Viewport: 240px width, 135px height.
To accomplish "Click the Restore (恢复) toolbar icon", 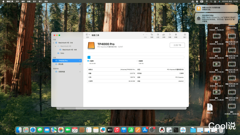I will click(x=170, y=35).
